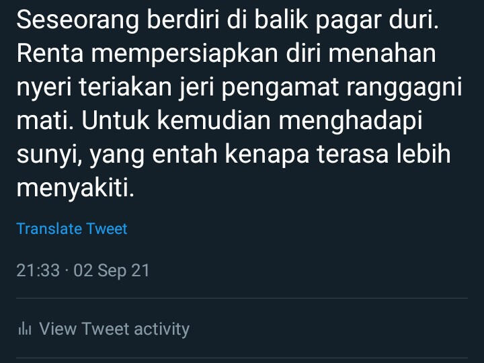The image size is (484, 363).
Task: Click the dot separator between time and date
Action: point(67,271)
